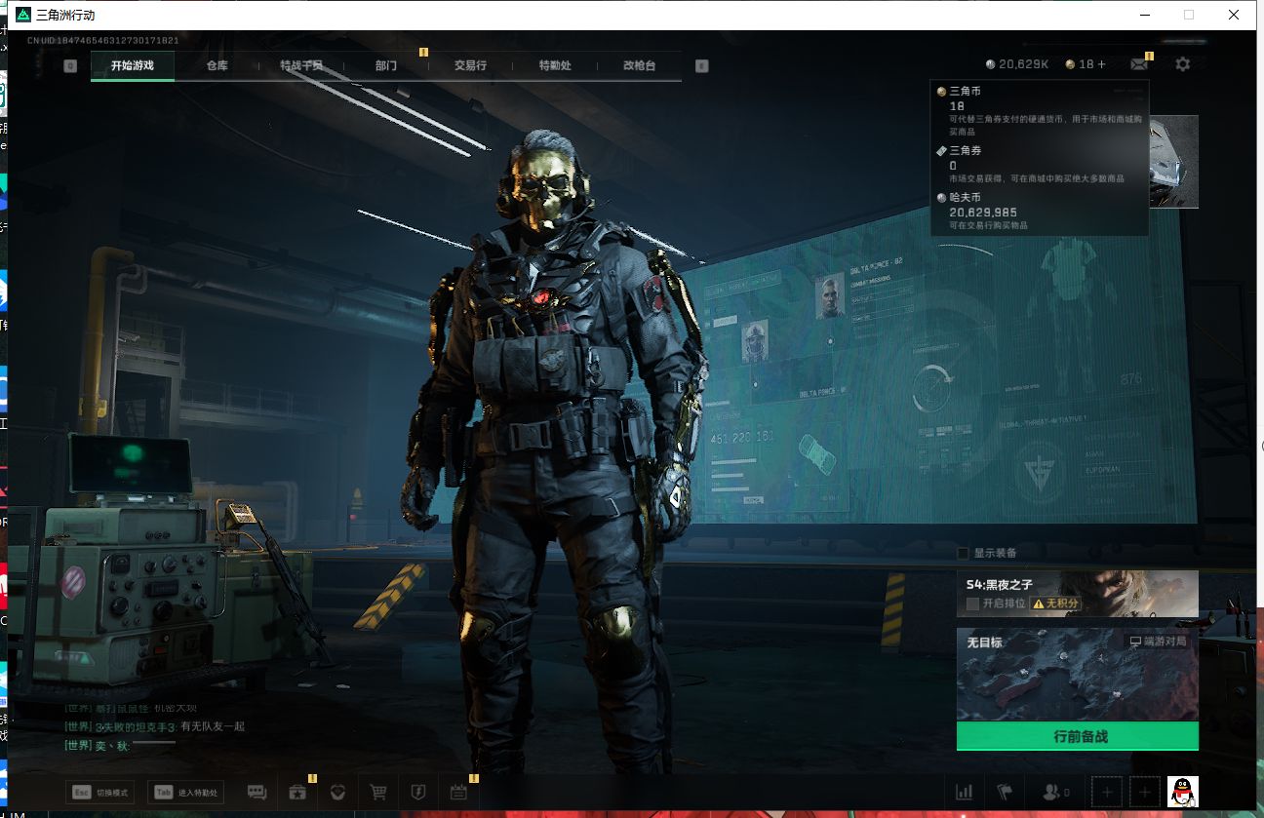The image size is (1264, 818).
Task: Open the chat bubble icon in bottom bar
Action: click(257, 792)
